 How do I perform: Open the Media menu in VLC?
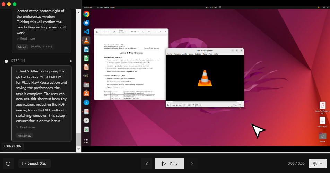pyautogui.click(x=169, y=54)
